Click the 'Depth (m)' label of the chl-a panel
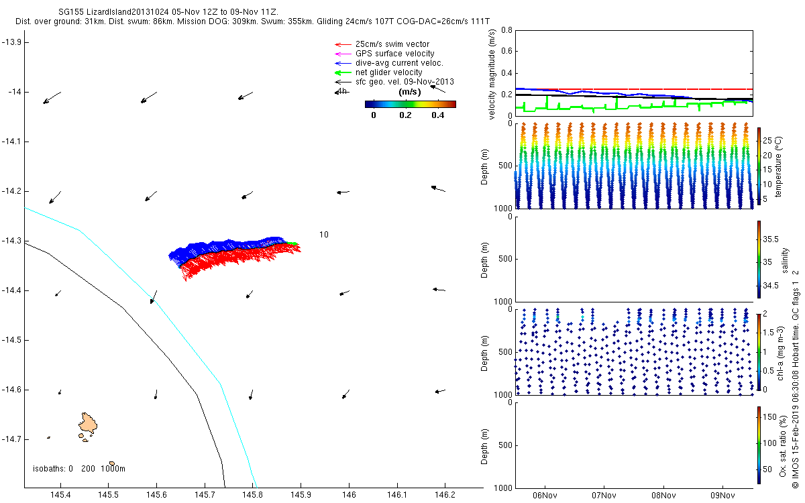Viewport: 805px width, 503px height. 486,351
